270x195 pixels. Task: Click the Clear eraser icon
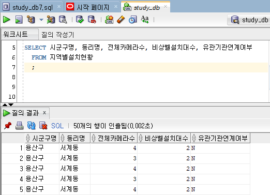pos(121,20)
